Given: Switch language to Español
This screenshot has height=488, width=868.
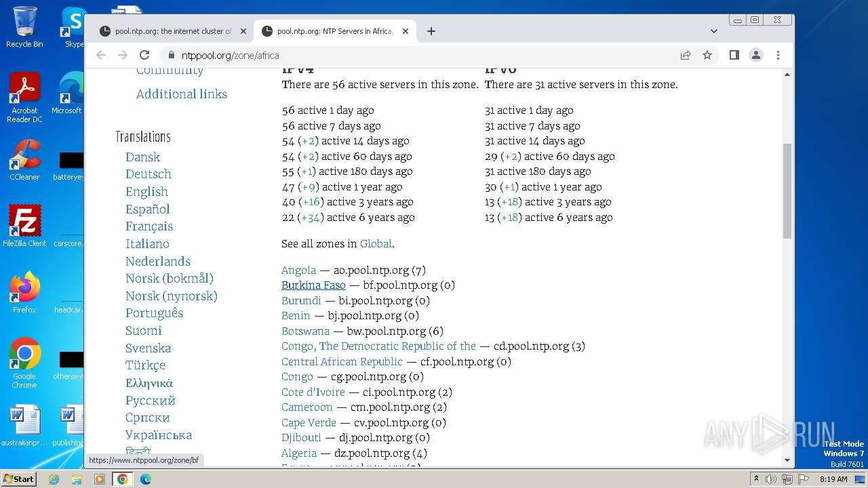Looking at the screenshot, I should 148,209.
